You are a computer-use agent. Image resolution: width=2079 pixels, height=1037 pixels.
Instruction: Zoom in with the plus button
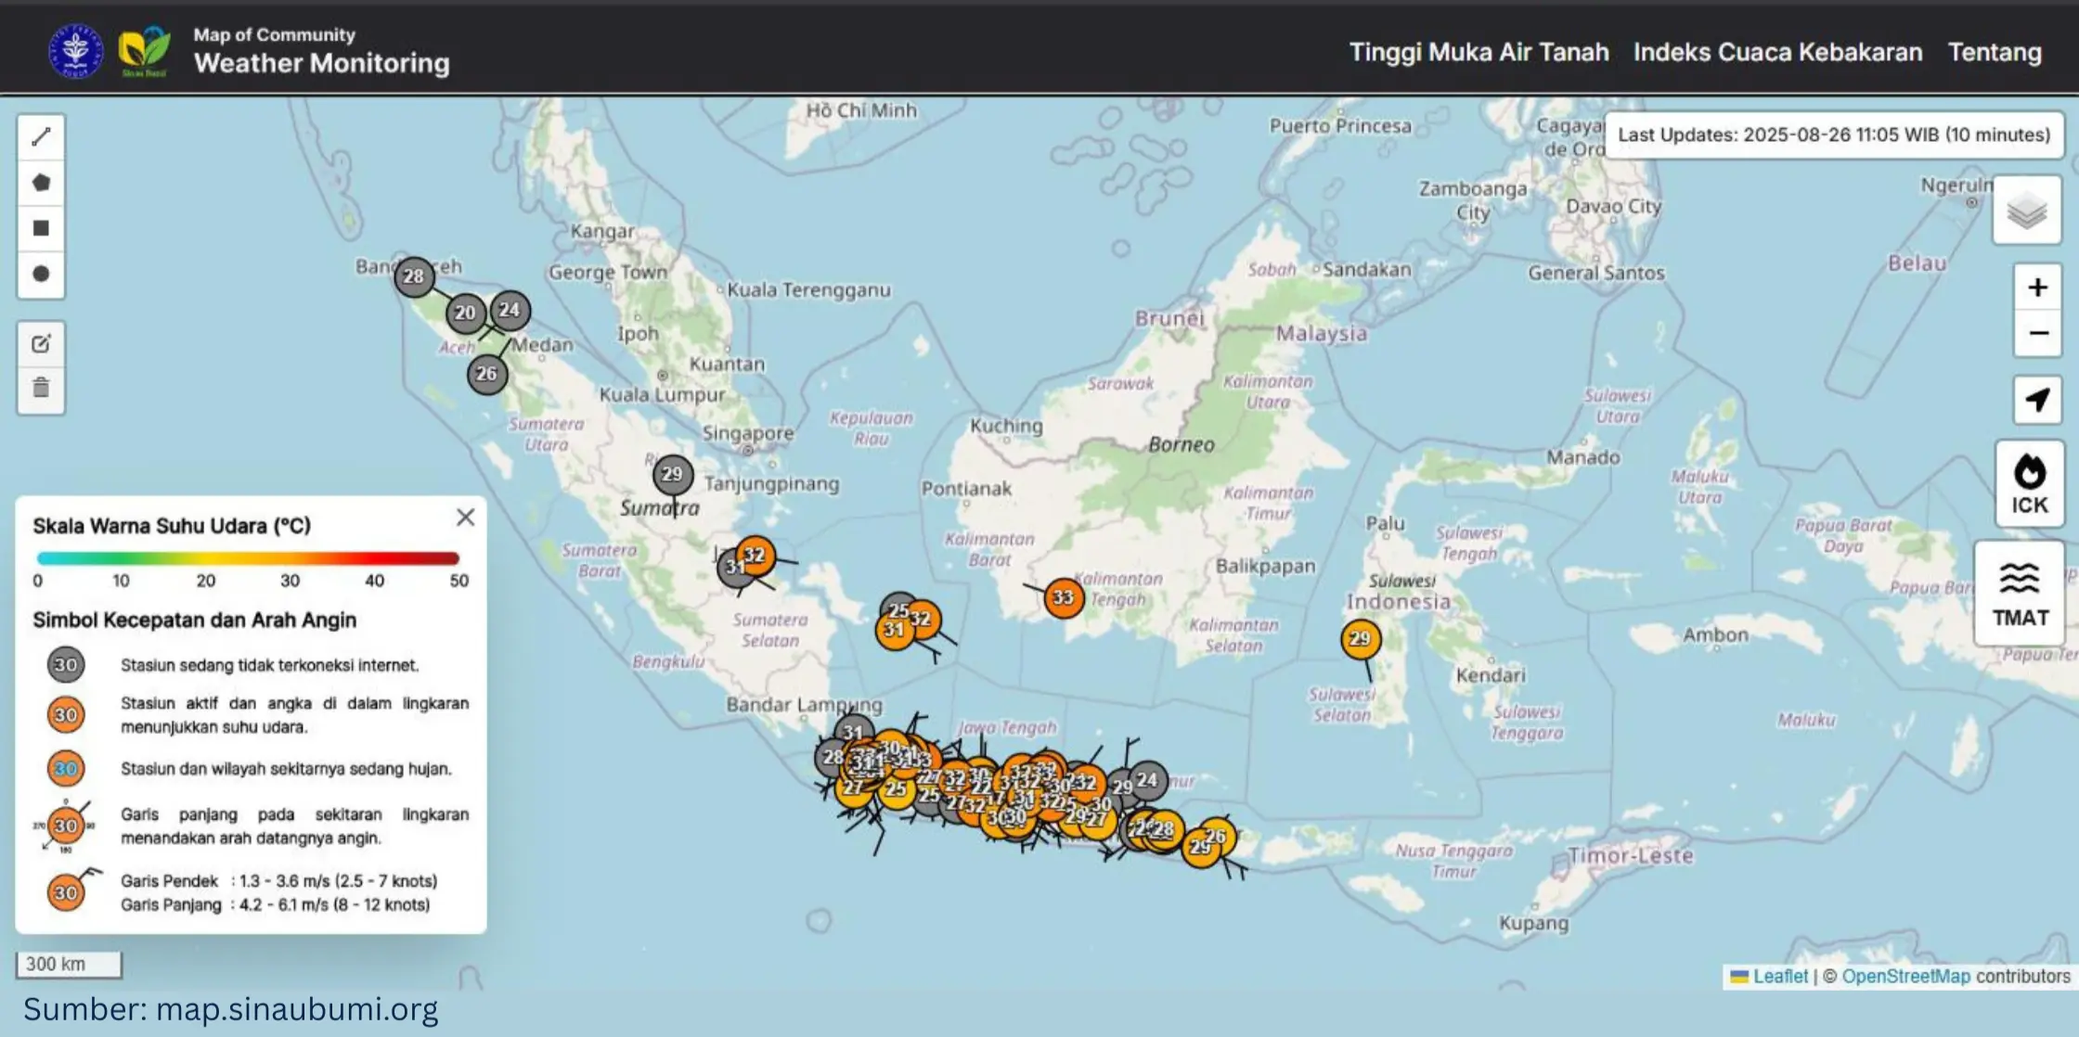(x=2037, y=288)
